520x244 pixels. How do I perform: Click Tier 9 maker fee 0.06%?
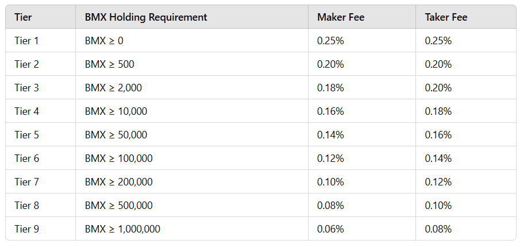point(330,229)
